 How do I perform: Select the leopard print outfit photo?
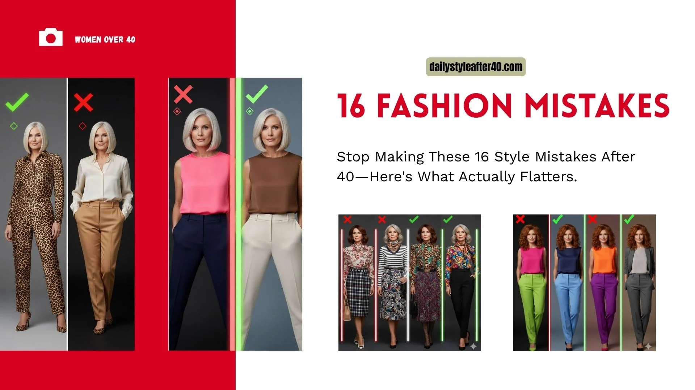click(x=34, y=214)
